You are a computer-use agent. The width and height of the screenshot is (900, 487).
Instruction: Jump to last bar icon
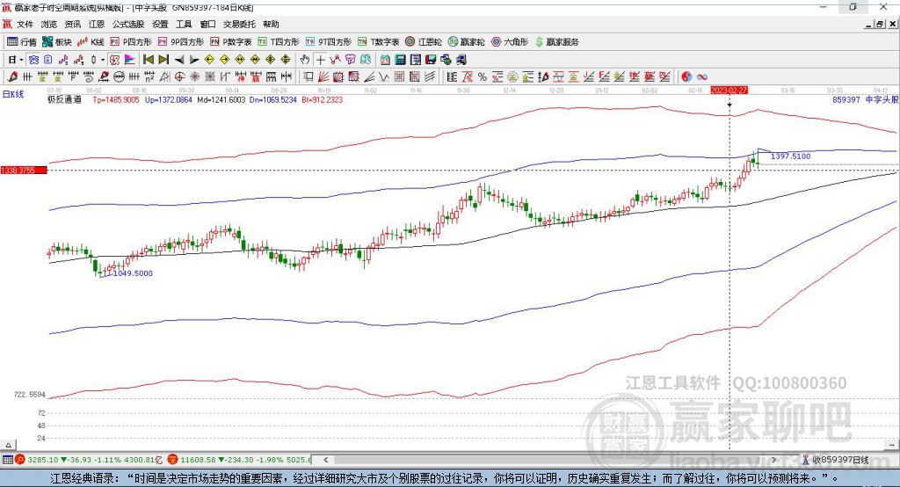point(163,60)
